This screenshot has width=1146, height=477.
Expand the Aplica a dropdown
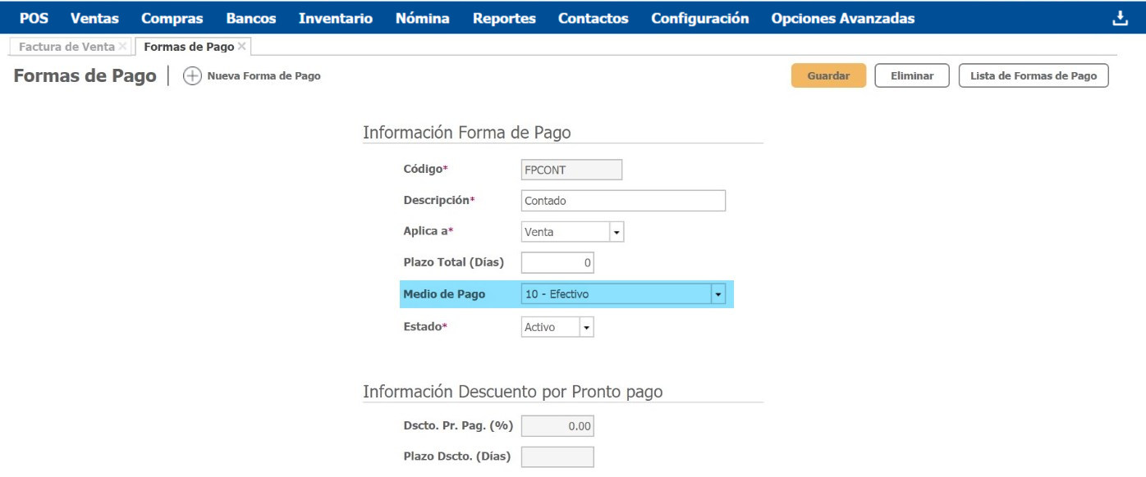(617, 232)
